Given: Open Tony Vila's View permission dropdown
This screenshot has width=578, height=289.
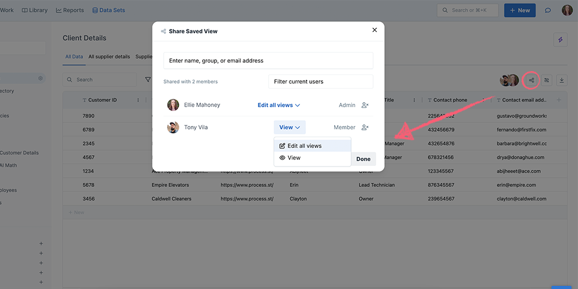Looking at the screenshot, I should click(x=290, y=127).
